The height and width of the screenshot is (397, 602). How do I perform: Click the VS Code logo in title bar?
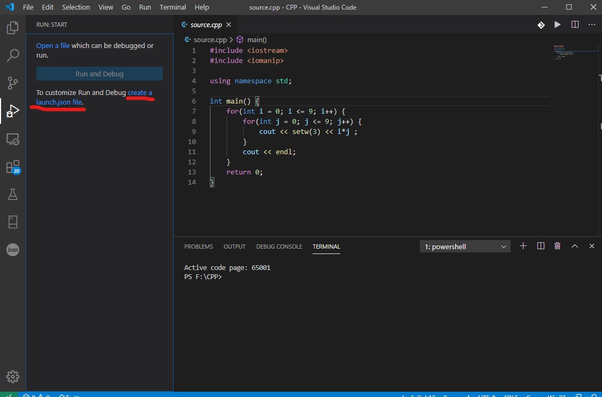[10, 7]
